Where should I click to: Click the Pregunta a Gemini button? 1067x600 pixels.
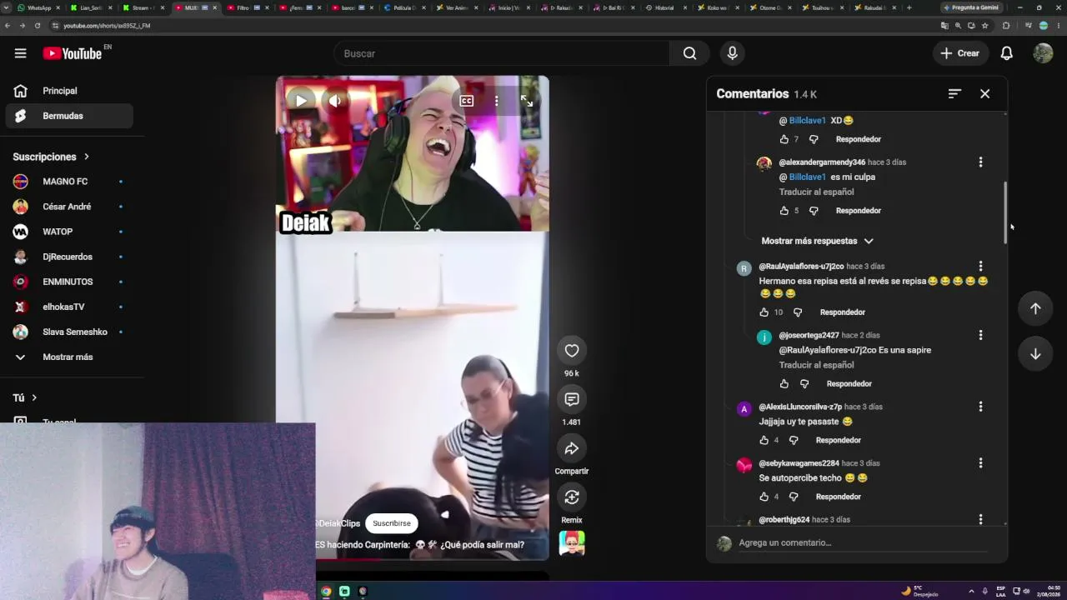tap(971, 7)
